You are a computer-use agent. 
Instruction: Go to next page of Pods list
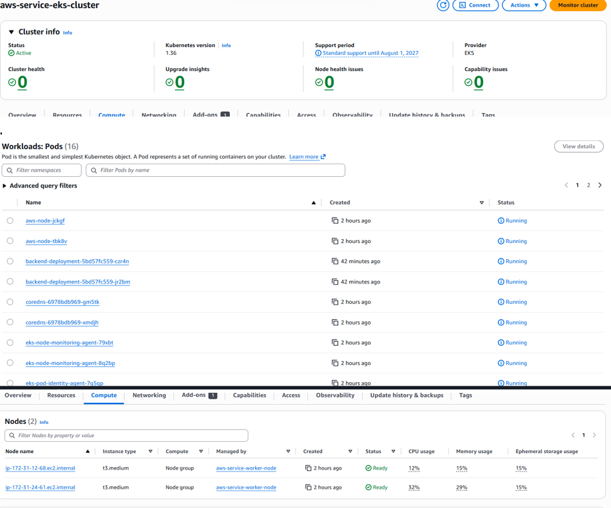click(x=600, y=185)
